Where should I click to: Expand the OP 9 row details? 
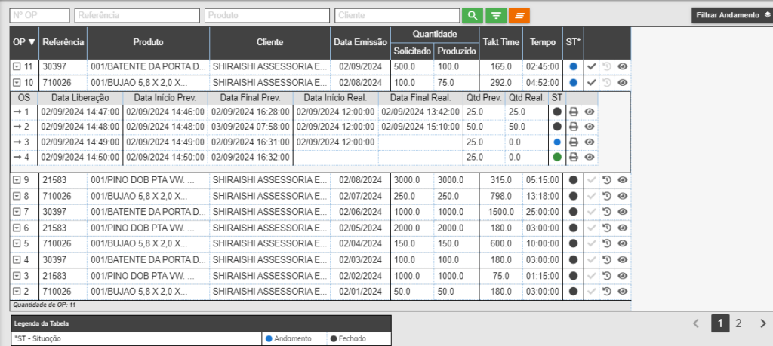(x=17, y=180)
